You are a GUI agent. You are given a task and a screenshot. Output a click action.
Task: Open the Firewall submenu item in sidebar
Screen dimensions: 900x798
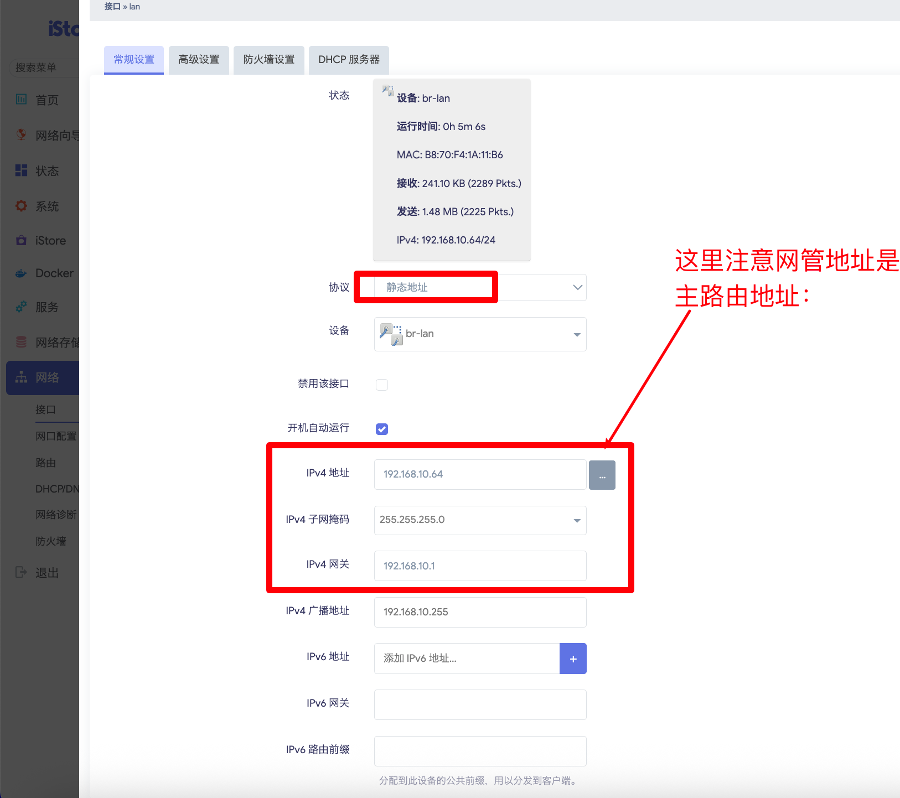tap(51, 541)
